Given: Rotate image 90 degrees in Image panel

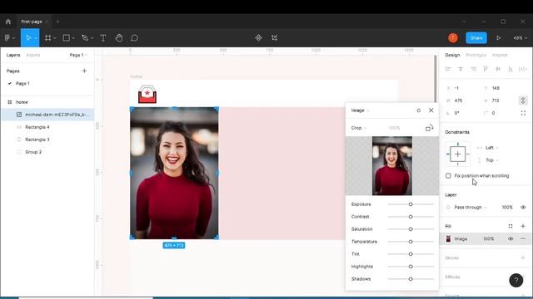Looking at the screenshot, I should coord(430,128).
